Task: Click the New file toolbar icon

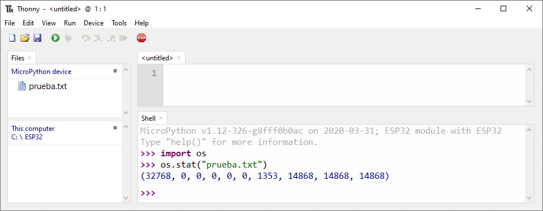Action: click(x=12, y=38)
